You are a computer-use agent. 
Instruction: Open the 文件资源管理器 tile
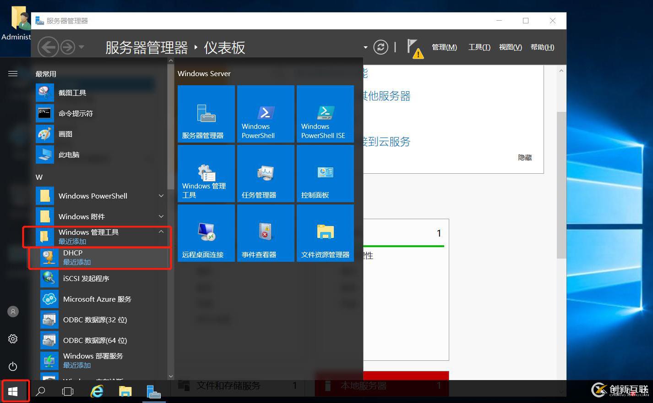click(x=325, y=233)
